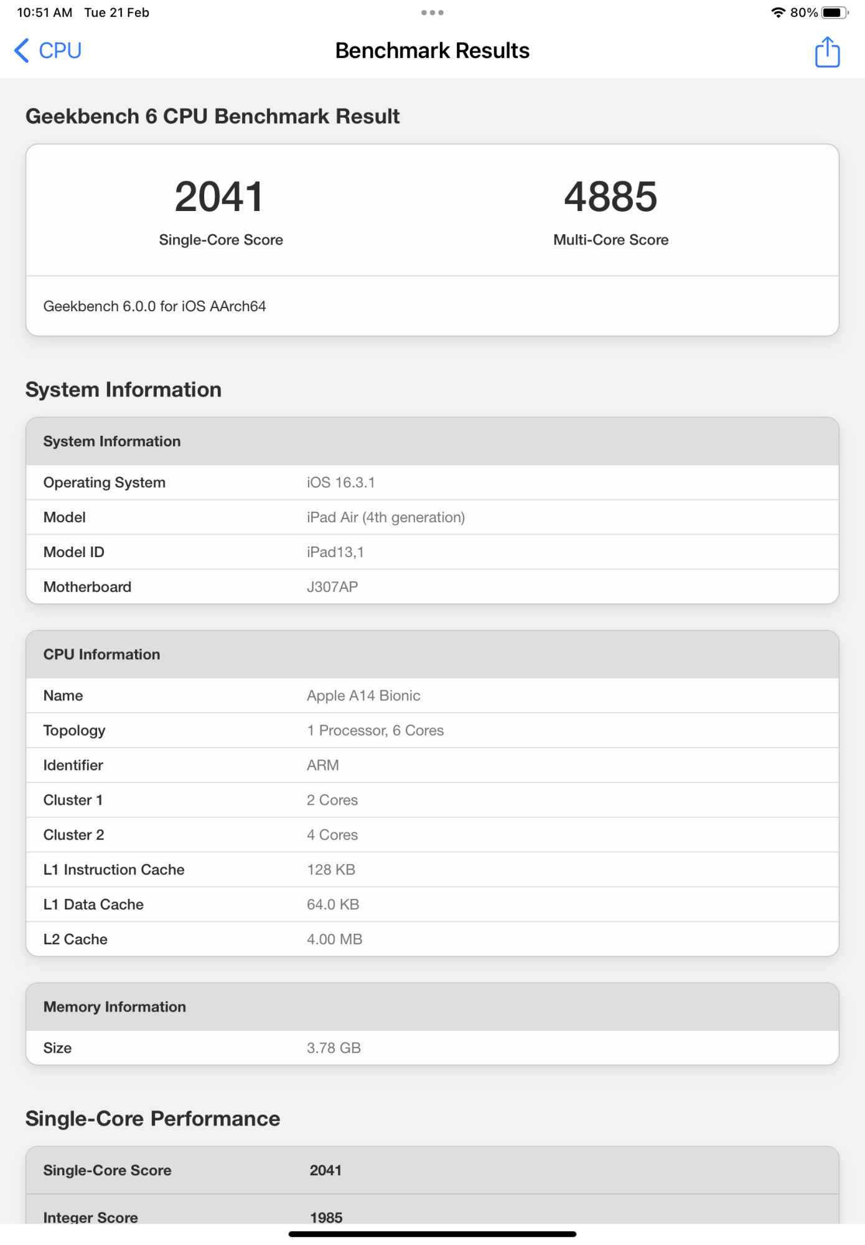Open the Share sheet for benchmark results

[x=827, y=52]
